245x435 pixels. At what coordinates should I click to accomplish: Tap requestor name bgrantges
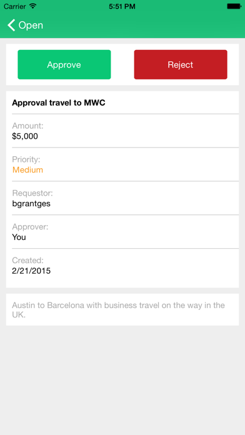click(31, 204)
